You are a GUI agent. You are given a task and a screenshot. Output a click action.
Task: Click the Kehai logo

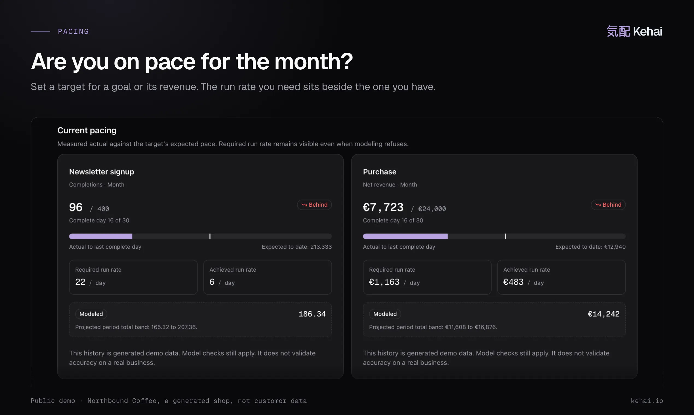click(x=634, y=31)
